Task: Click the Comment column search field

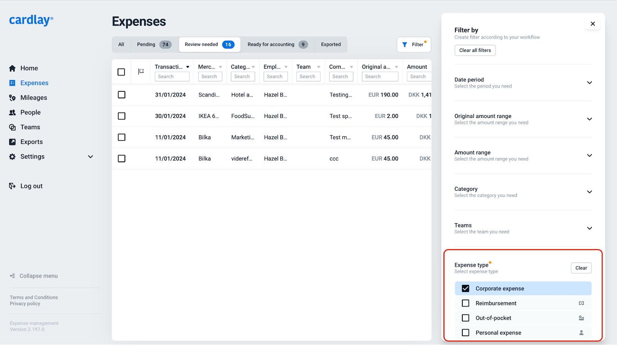Action: [x=341, y=77]
